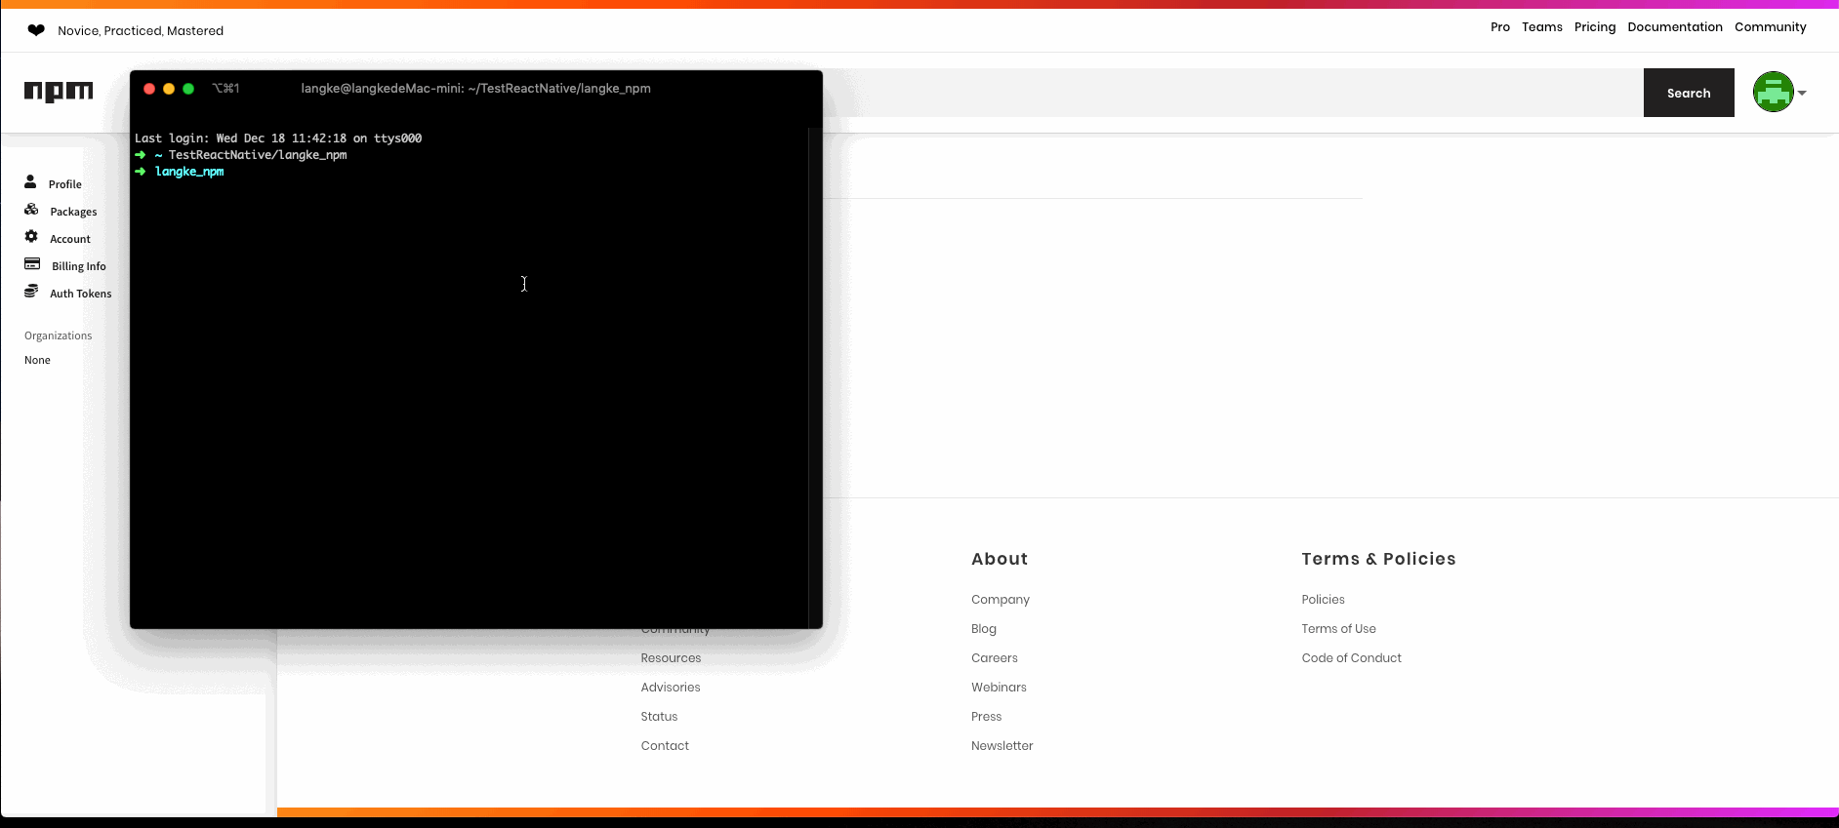Click the About footer heading

tap(1000, 559)
